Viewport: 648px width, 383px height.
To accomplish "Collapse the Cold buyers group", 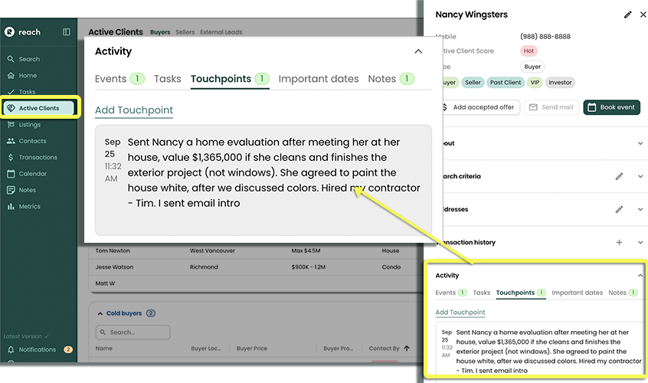I will point(99,313).
